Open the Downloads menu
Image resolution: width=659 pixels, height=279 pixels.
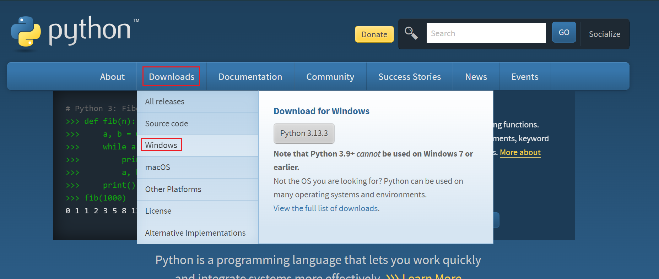click(x=172, y=77)
